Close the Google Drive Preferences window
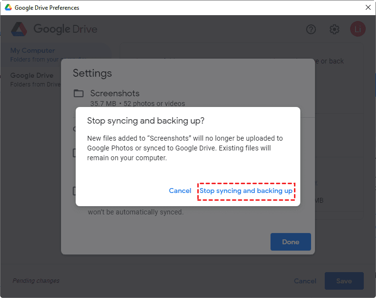 click(x=368, y=7)
